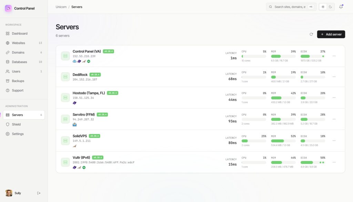Open more options for Hostodo (Tampa, FL)

334,98
